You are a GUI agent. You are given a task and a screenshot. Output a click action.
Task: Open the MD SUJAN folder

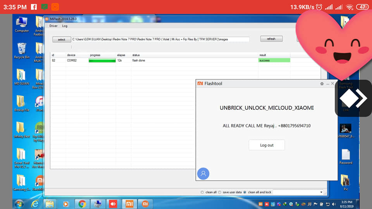[22, 77]
